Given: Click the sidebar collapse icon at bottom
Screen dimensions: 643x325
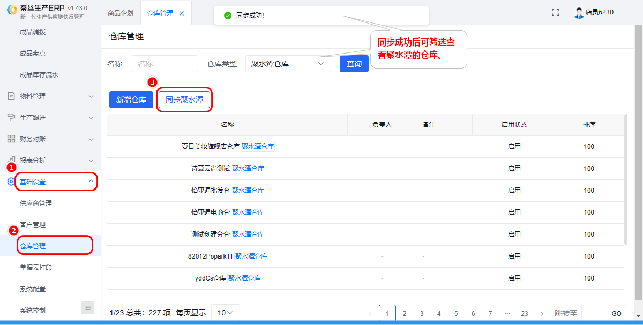Looking at the screenshot, I should pos(88,308).
